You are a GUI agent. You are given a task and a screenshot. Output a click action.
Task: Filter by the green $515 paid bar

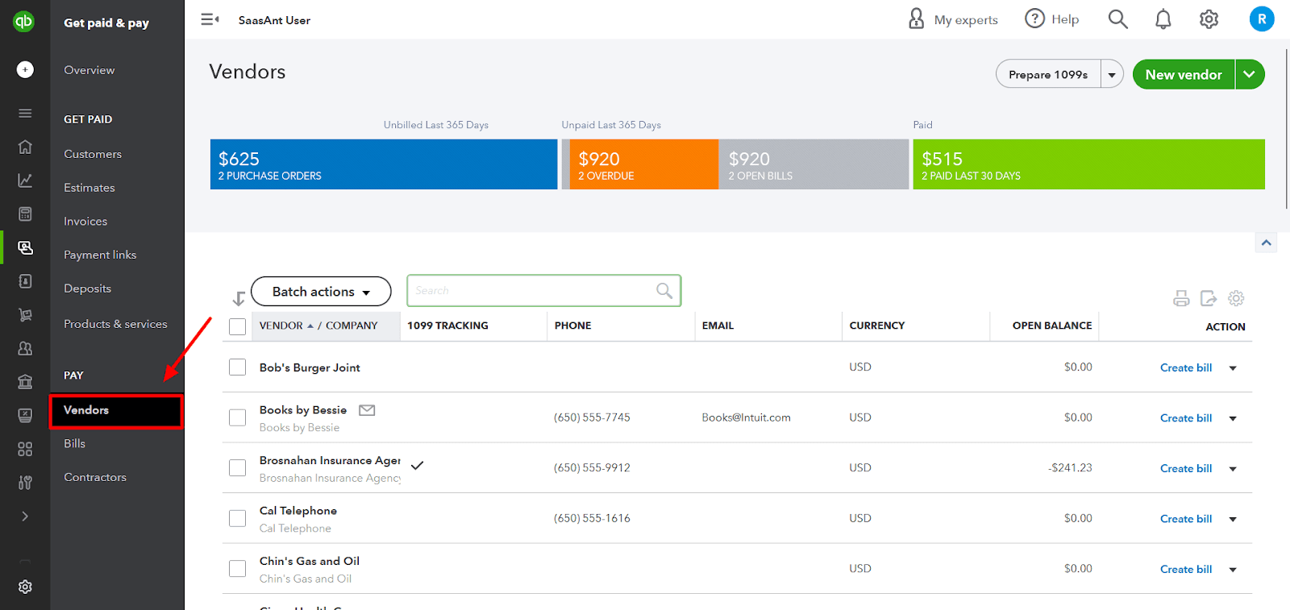[x=1088, y=164]
